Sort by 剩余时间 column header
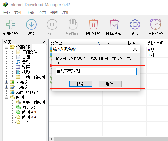Image resolution: width=168 pixels, height=141 pixels. coord(155,43)
